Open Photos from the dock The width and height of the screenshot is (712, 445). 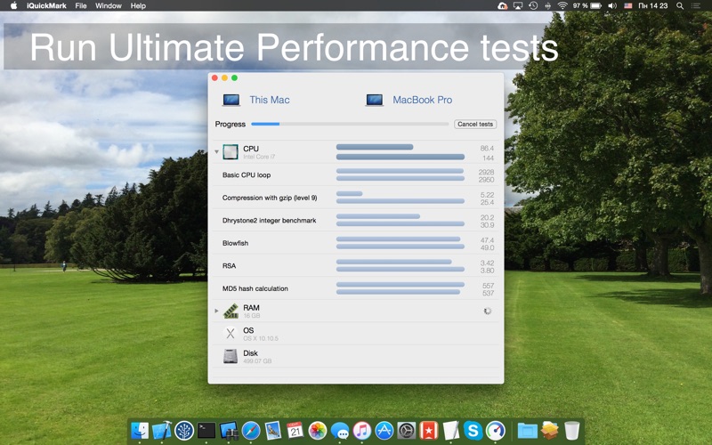tap(318, 431)
